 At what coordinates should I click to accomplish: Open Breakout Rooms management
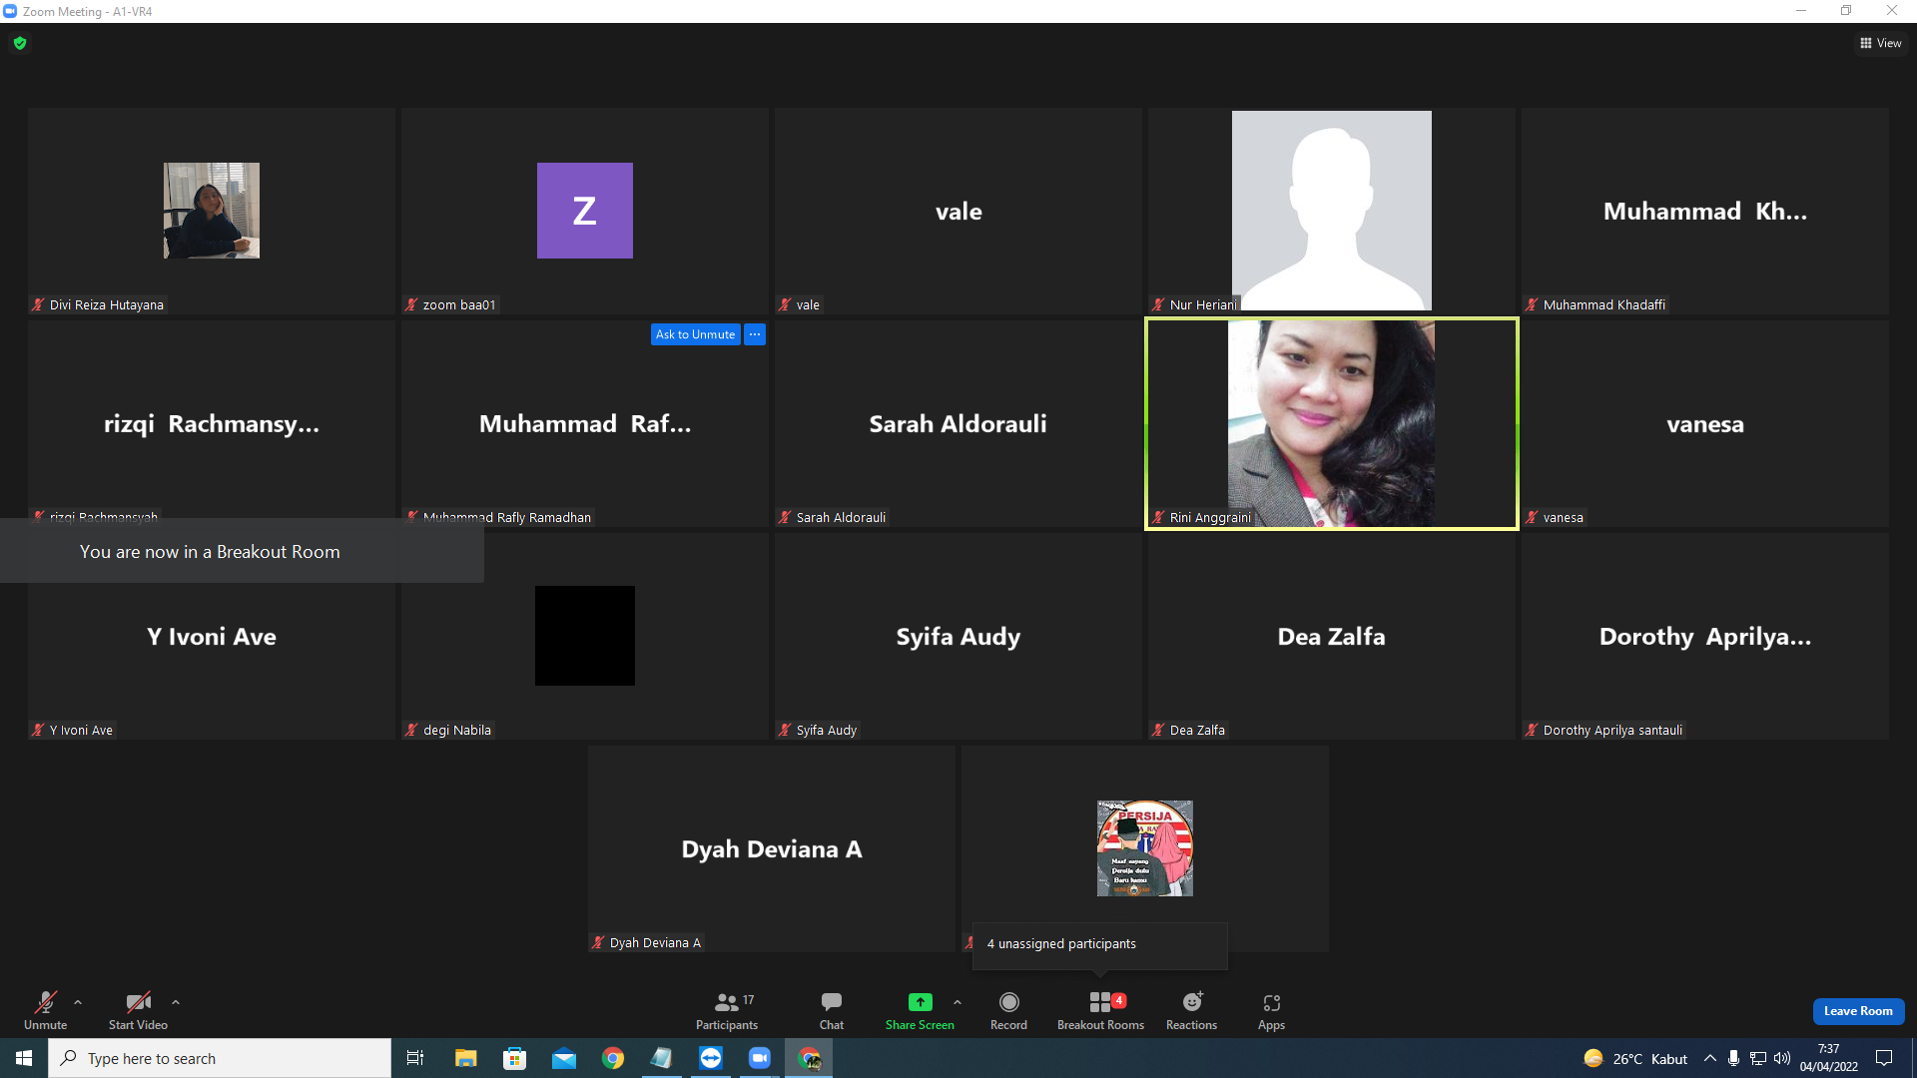pos(1100,1010)
